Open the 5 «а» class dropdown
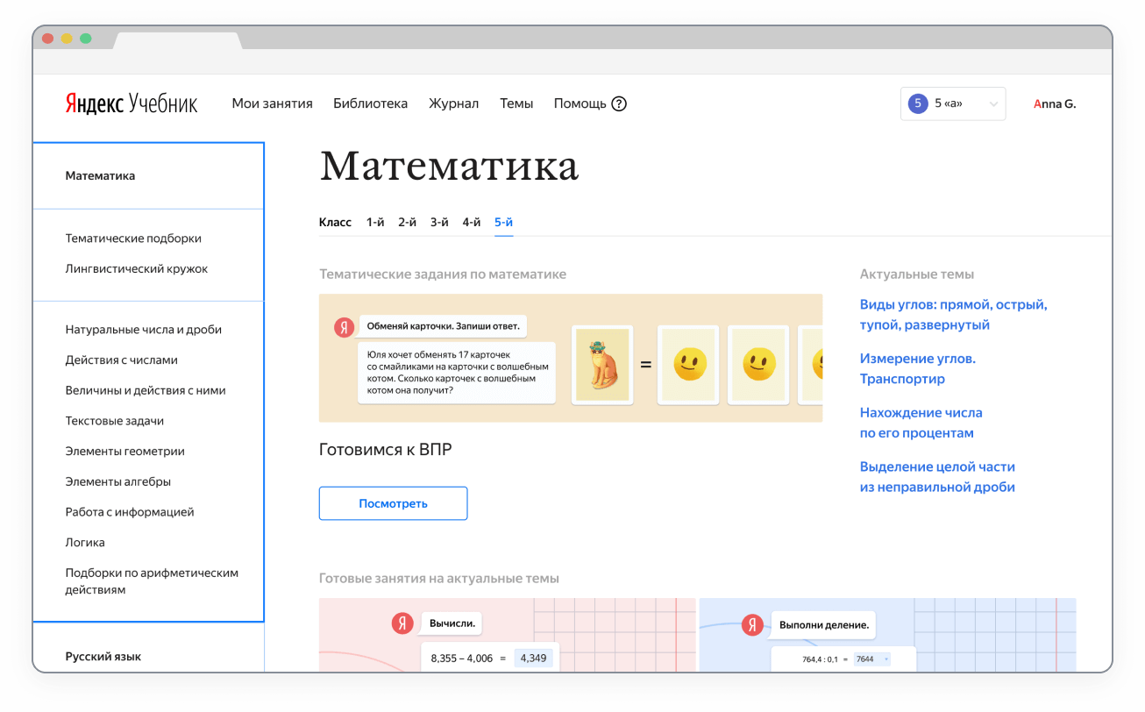The image size is (1145, 712). 953,103
